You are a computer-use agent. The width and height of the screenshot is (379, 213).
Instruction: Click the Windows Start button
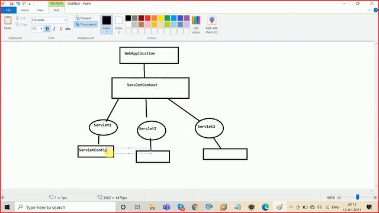click(7, 207)
